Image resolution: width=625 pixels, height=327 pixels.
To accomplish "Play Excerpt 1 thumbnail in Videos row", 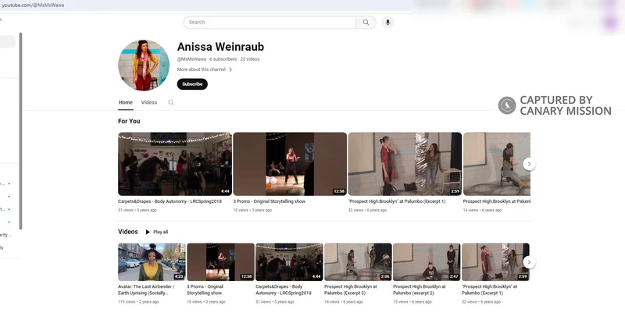I will (x=495, y=262).
